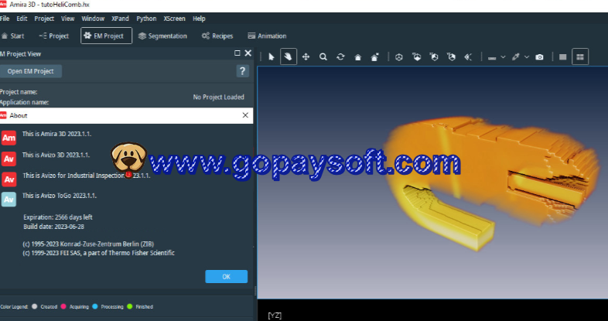Screen dimensions: 608x321
Task: Close the EM Project View panel
Action: [248, 53]
